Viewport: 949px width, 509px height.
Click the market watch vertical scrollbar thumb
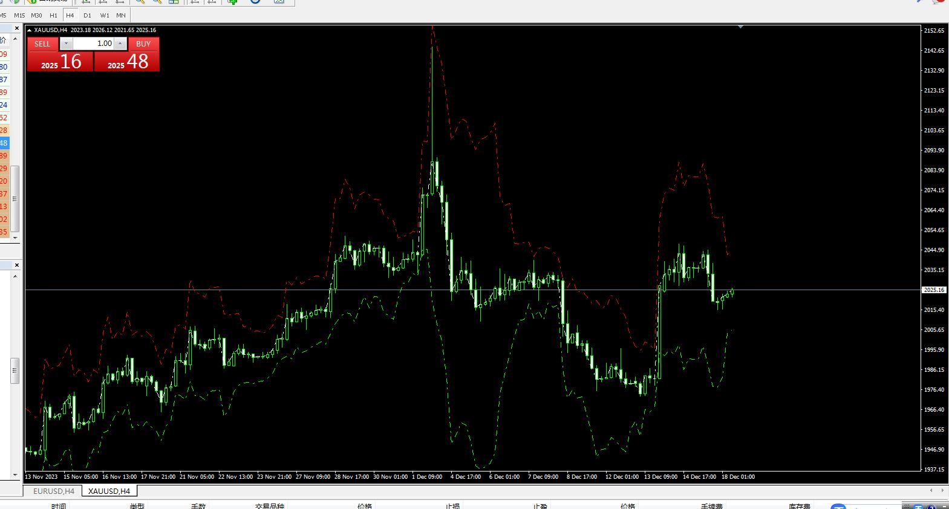pos(15,198)
